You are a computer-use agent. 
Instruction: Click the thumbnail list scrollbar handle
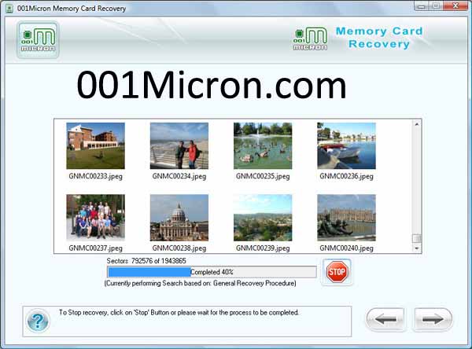(417, 238)
